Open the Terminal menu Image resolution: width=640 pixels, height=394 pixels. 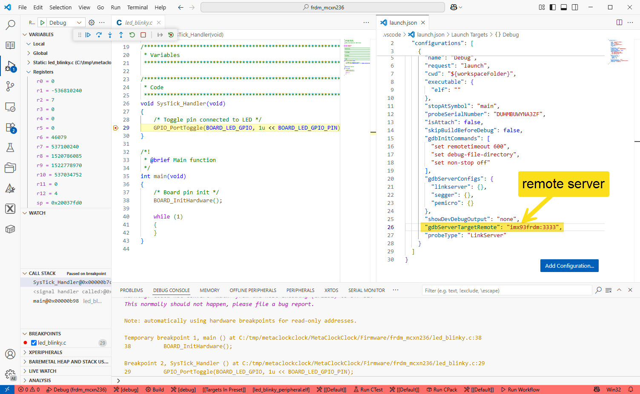tap(137, 7)
